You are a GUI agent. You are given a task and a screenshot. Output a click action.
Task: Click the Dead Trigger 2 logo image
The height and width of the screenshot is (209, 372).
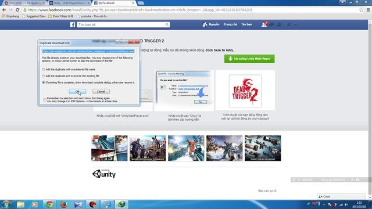245,91
